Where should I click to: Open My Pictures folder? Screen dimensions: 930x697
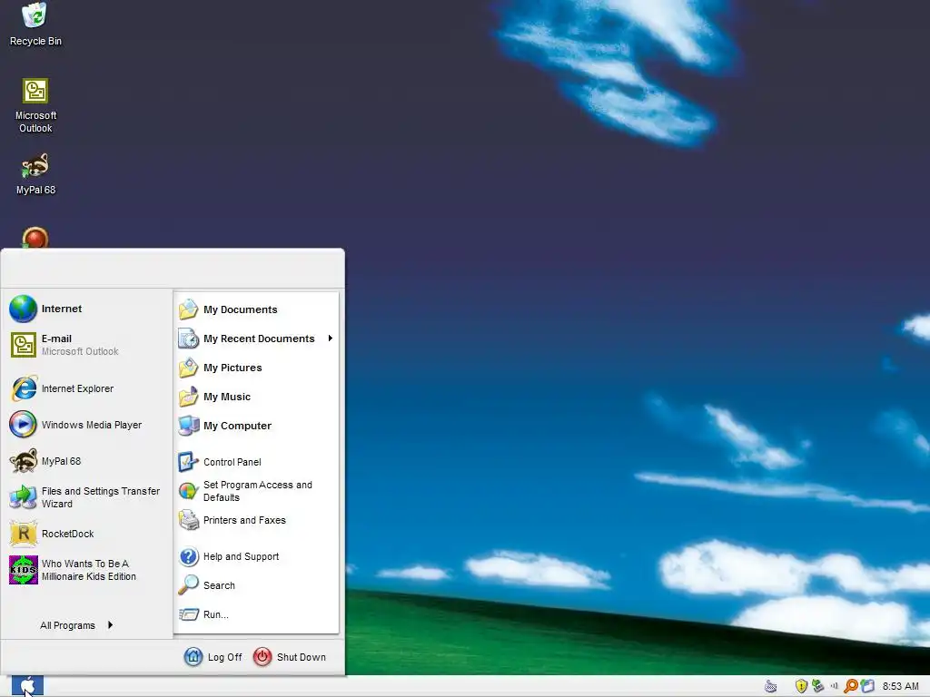click(256, 368)
